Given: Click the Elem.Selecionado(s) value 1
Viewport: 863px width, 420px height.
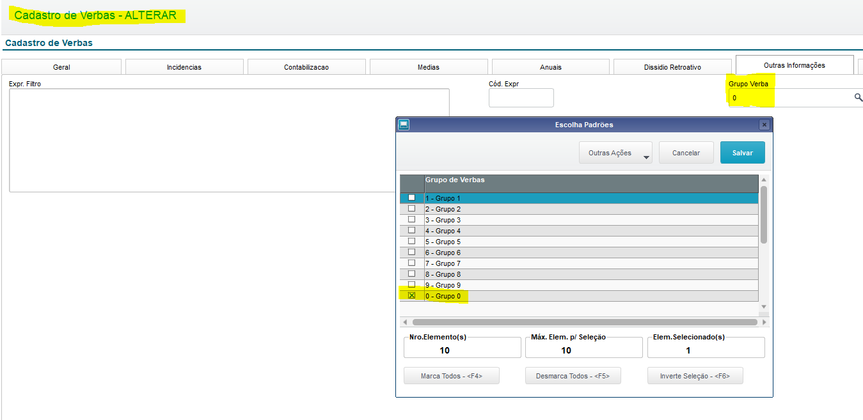Looking at the screenshot, I should [x=688, y=350].
